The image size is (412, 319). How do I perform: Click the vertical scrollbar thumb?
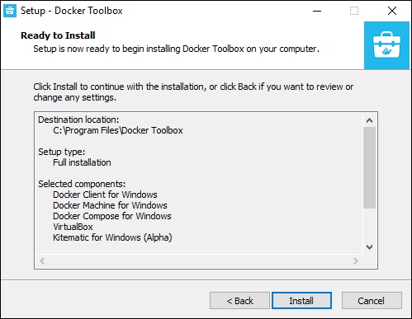tap(369, 167)
